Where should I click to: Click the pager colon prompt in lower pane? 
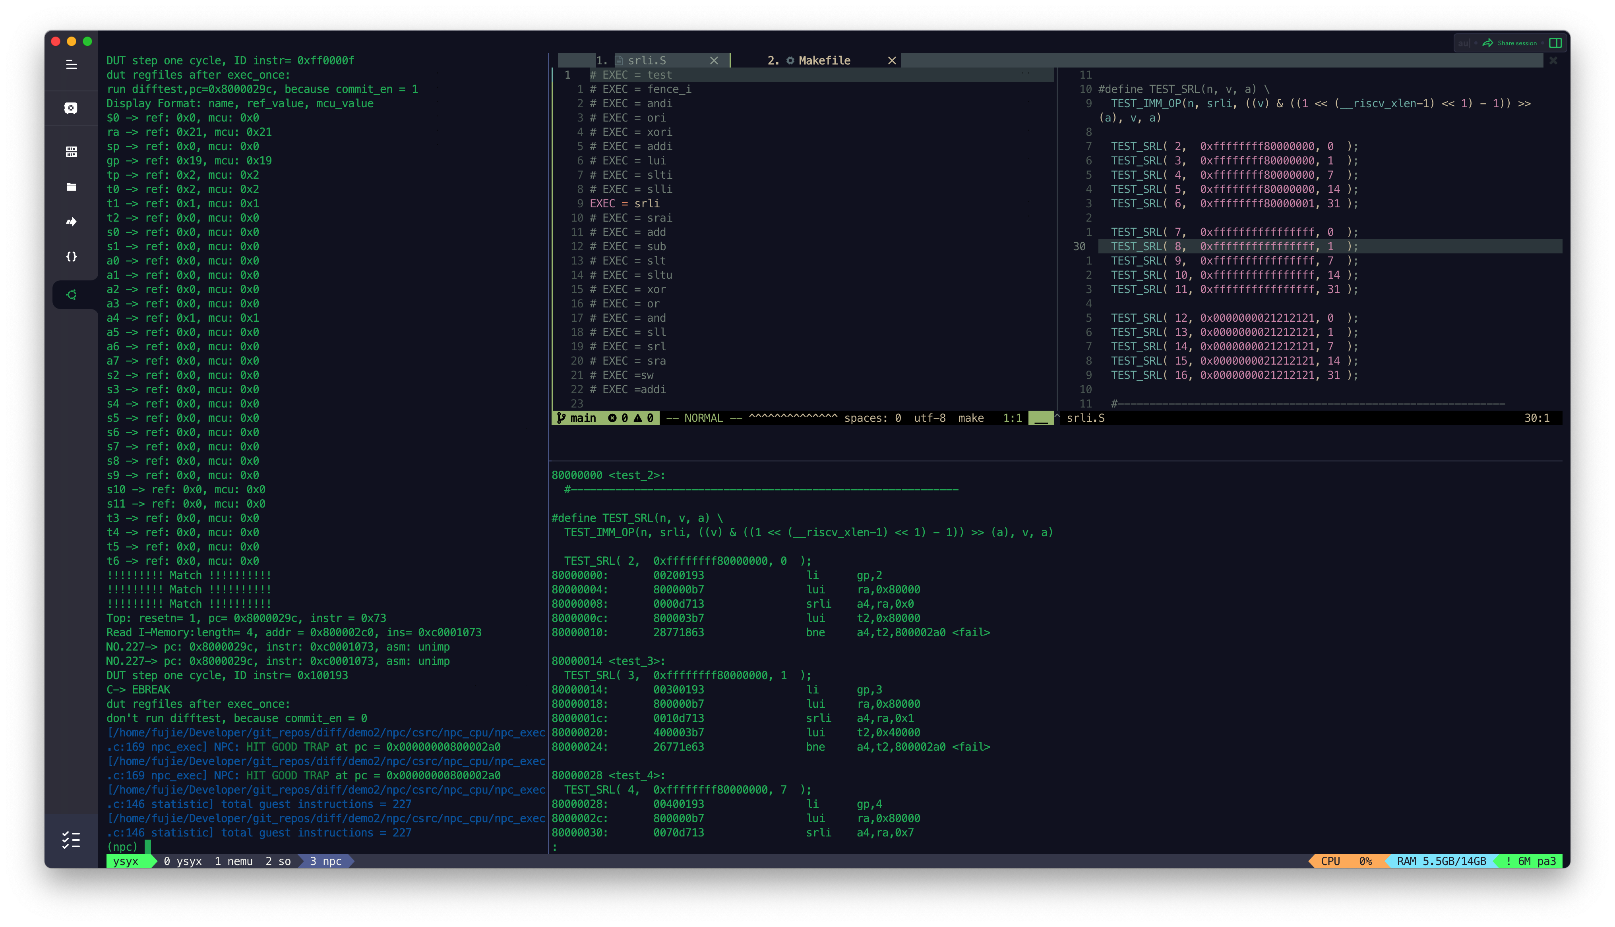coord(555,847)
